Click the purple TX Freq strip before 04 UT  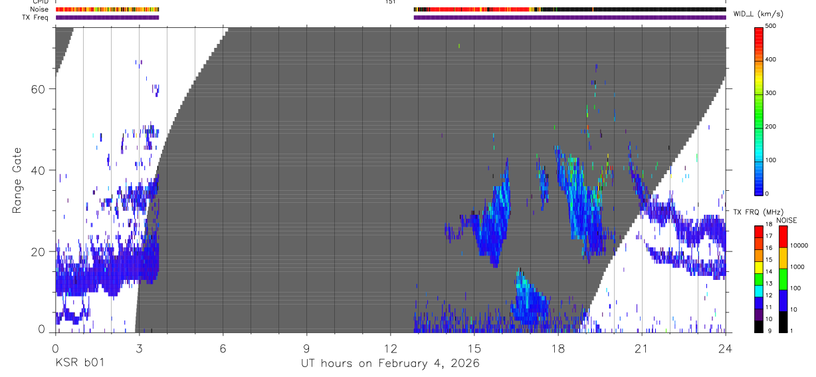(107, 17)
